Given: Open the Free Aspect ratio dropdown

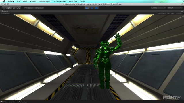Looking at the screenshot, I should click(13, 13).
